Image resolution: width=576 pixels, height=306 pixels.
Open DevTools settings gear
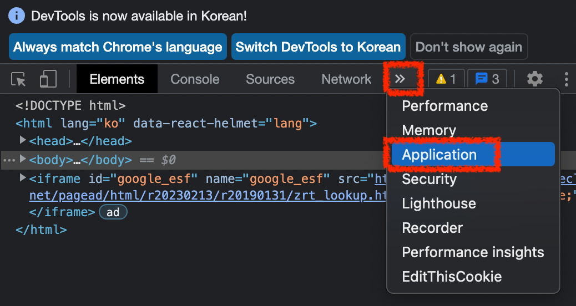535,79
